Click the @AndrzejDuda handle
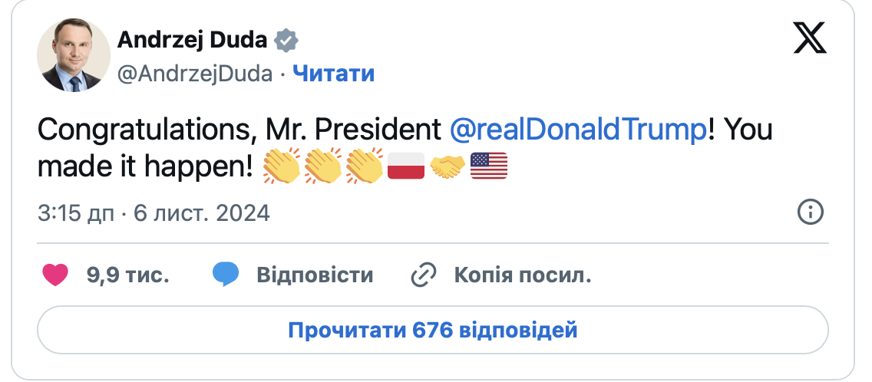Screen dimensions: 872x382 [195, 74]
